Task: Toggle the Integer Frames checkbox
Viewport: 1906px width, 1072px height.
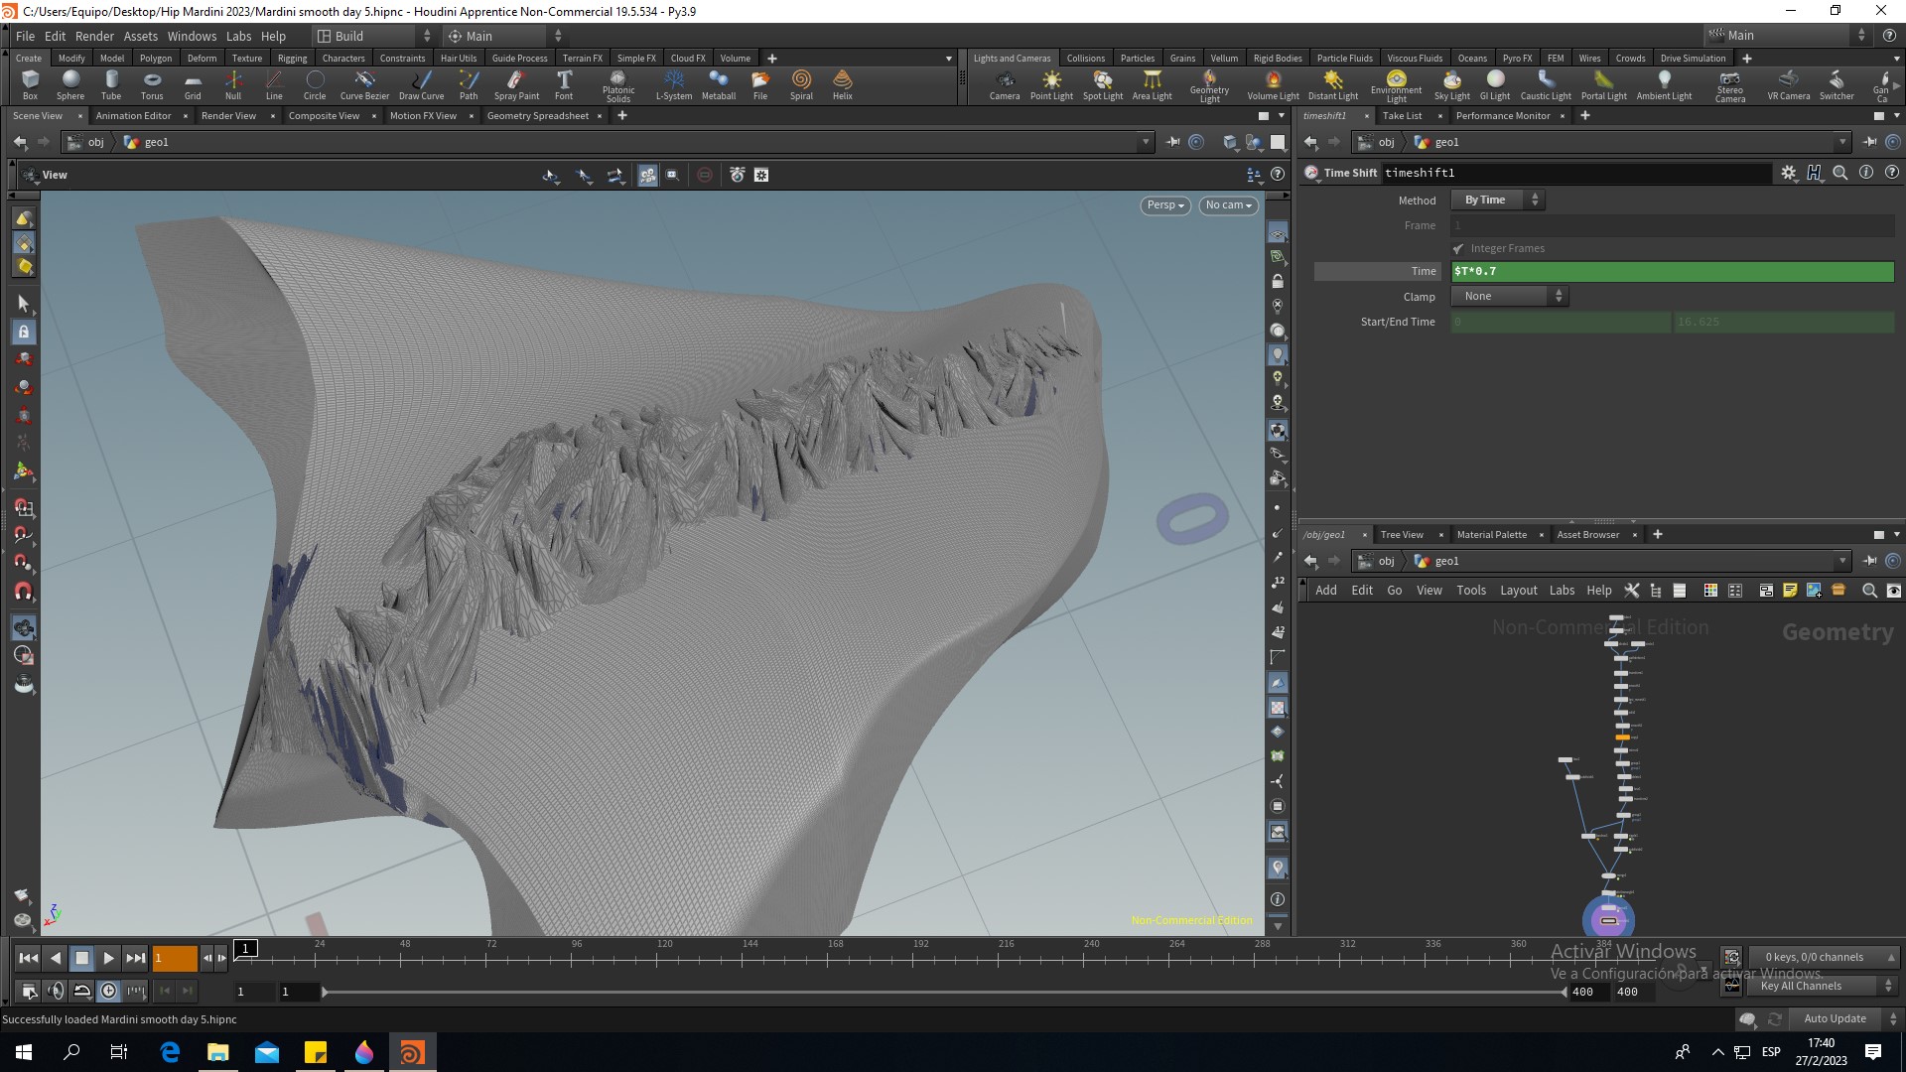Action: click(x=1458, y=249)
